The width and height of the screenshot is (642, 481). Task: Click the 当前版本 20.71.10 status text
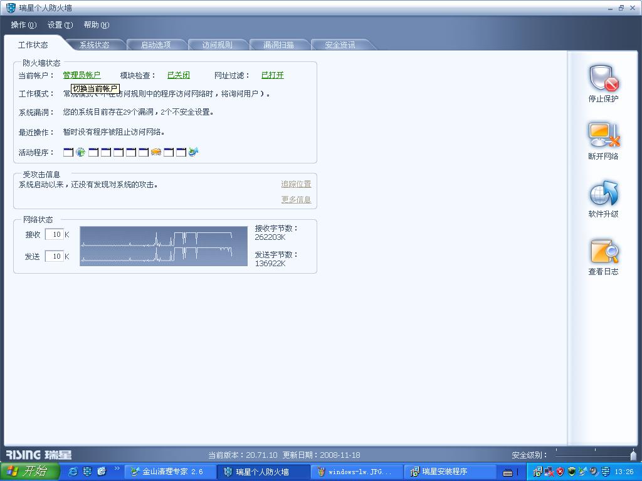(243, 455)
